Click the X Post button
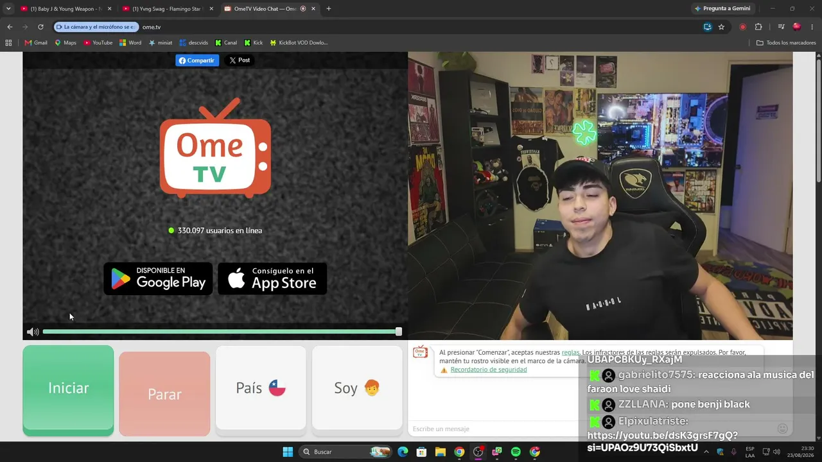822x462 pixels. pos(240,60)
